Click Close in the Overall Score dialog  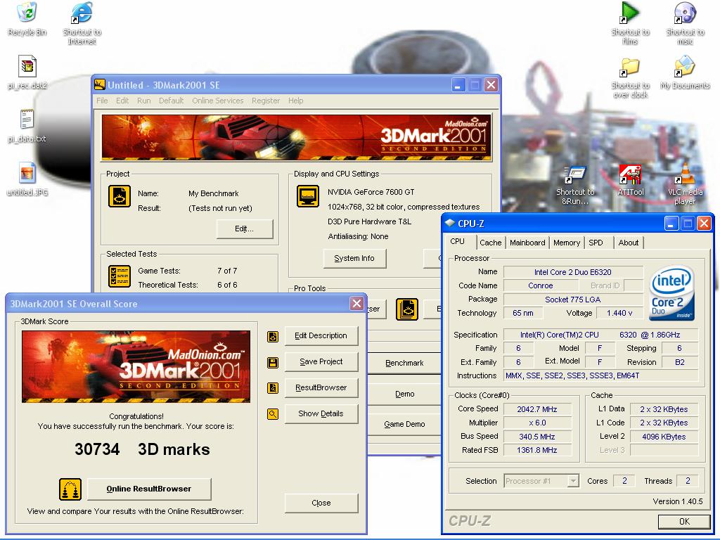click(321, 503)
